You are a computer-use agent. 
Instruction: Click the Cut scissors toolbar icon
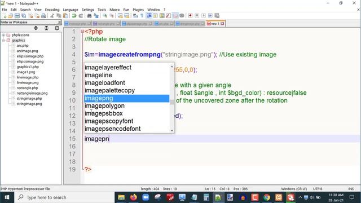tap(52, 16)
